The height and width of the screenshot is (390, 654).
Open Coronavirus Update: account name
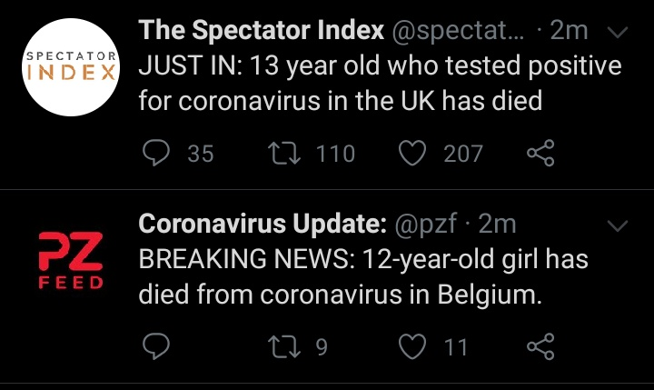click(263, 224)
